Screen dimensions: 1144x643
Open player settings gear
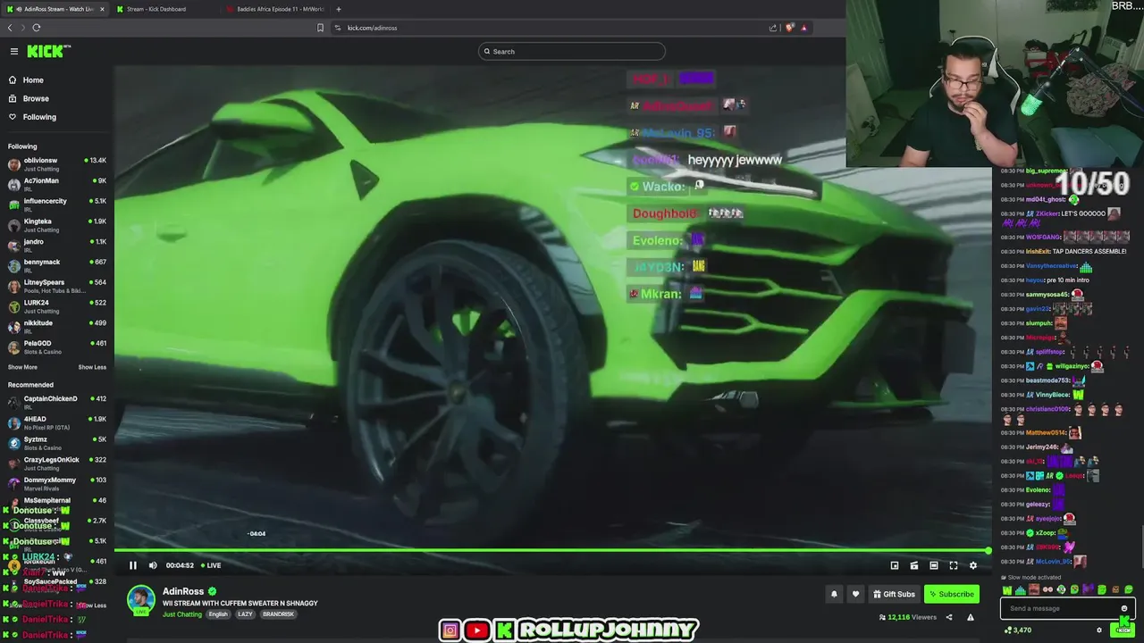(x=973, y=565)
